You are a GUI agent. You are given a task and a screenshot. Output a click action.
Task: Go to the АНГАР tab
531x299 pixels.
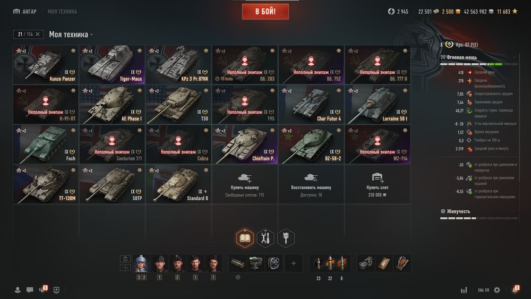(x=25, y=12)
